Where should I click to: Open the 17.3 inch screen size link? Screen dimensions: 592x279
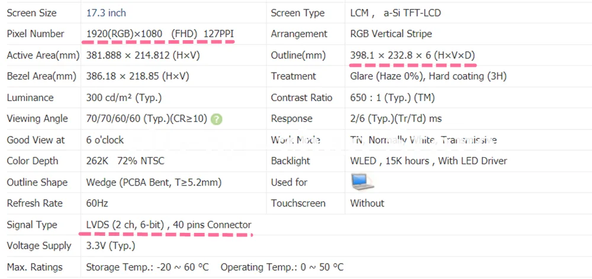point(106,13)
